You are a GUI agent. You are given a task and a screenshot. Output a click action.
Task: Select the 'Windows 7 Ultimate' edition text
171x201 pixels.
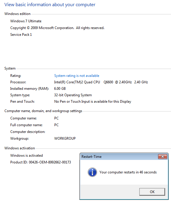(26, 21)
